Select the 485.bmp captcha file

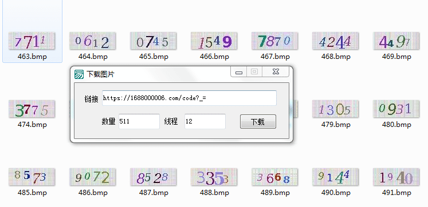click(x=32, y=177)
